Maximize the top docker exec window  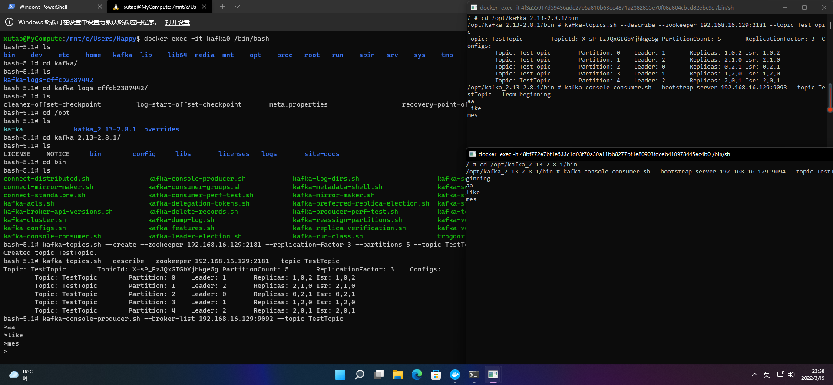click(804, 7)
